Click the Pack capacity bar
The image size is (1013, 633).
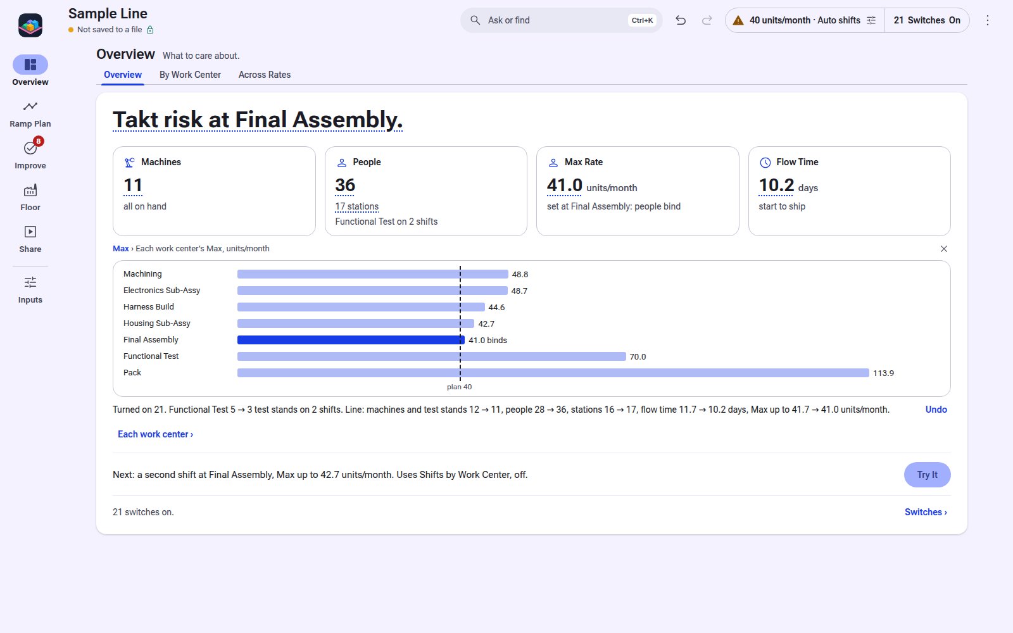(553, 373)
